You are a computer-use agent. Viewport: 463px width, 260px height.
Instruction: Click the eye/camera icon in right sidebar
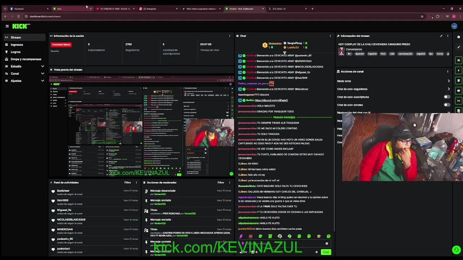[x=459, y=60]
